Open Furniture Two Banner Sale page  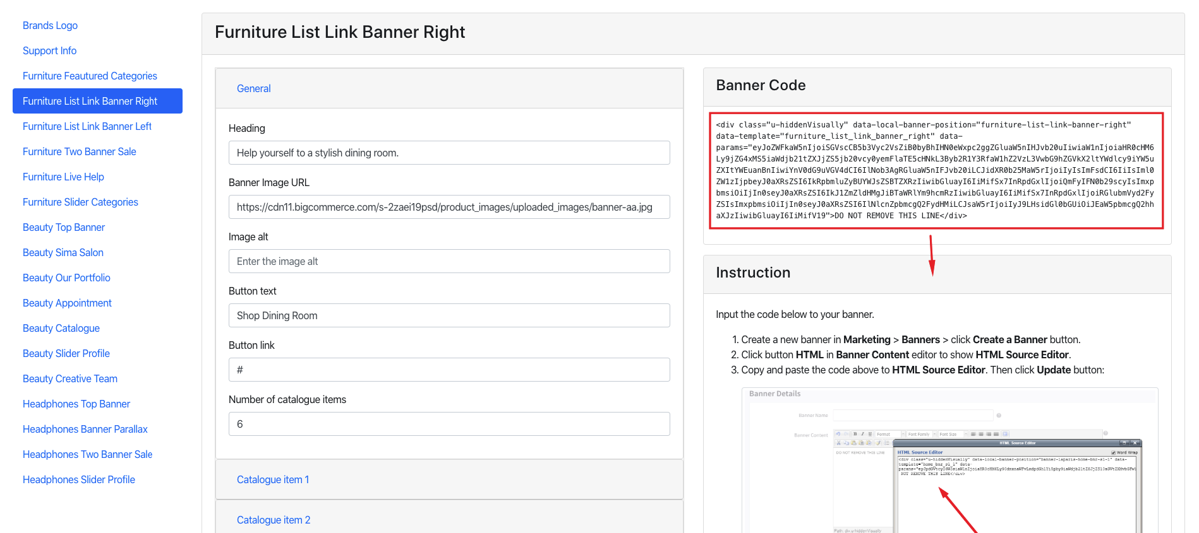pyautogui.click(x=80, y=151)
